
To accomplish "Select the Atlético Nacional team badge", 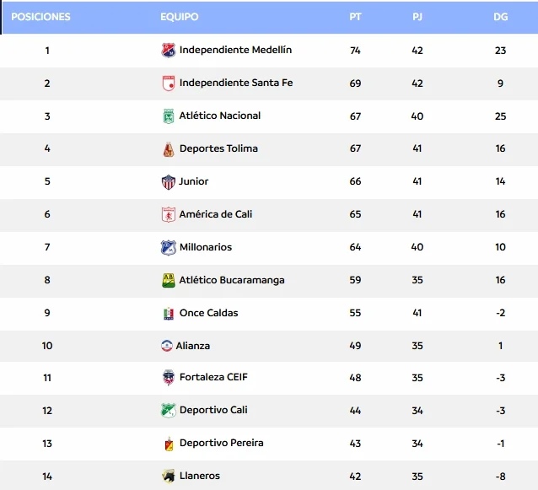I will click(x=169, y=116).
